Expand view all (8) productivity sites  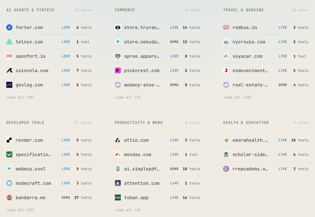[128, 210]
